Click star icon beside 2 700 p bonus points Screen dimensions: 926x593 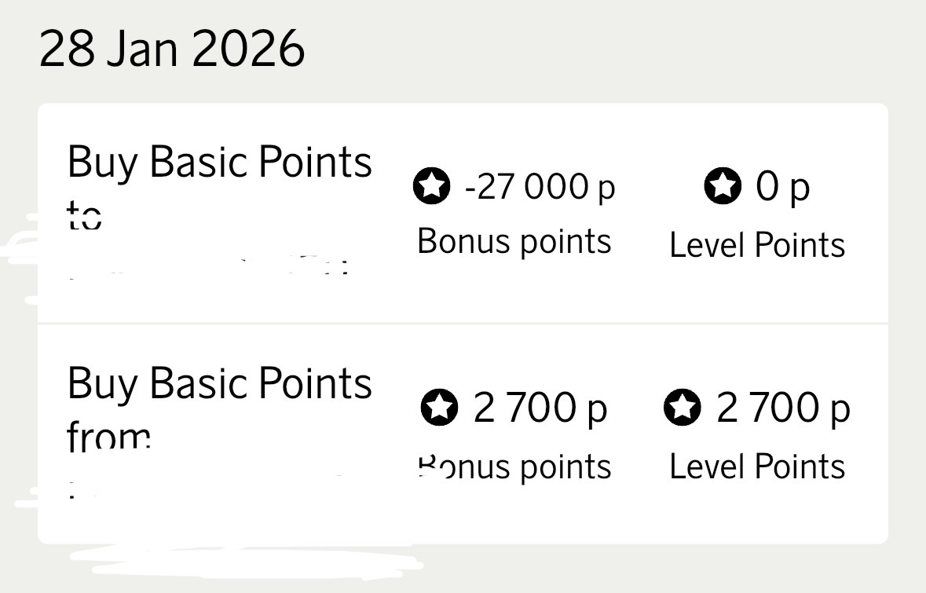tap(439, 407)
